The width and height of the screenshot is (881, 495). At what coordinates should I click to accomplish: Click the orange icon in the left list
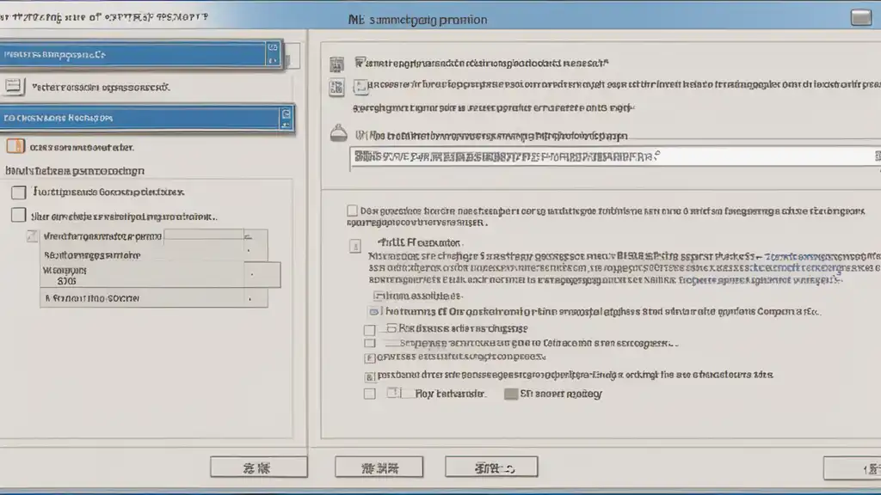tap(15, 146)
